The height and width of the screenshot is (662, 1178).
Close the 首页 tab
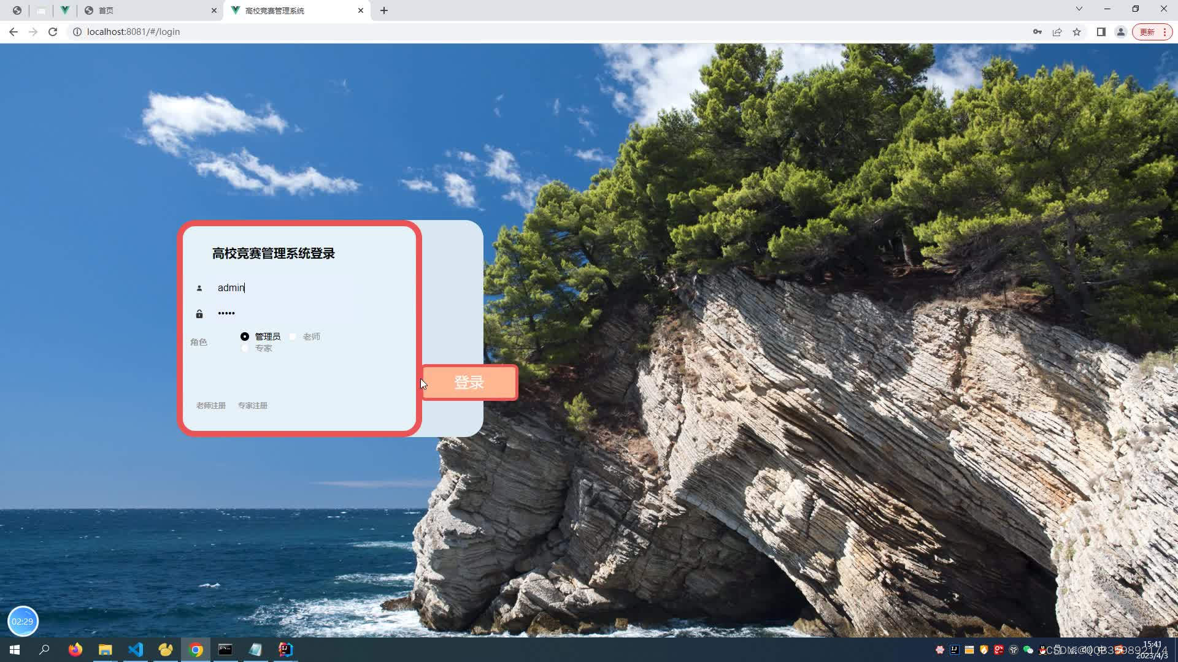214,10
